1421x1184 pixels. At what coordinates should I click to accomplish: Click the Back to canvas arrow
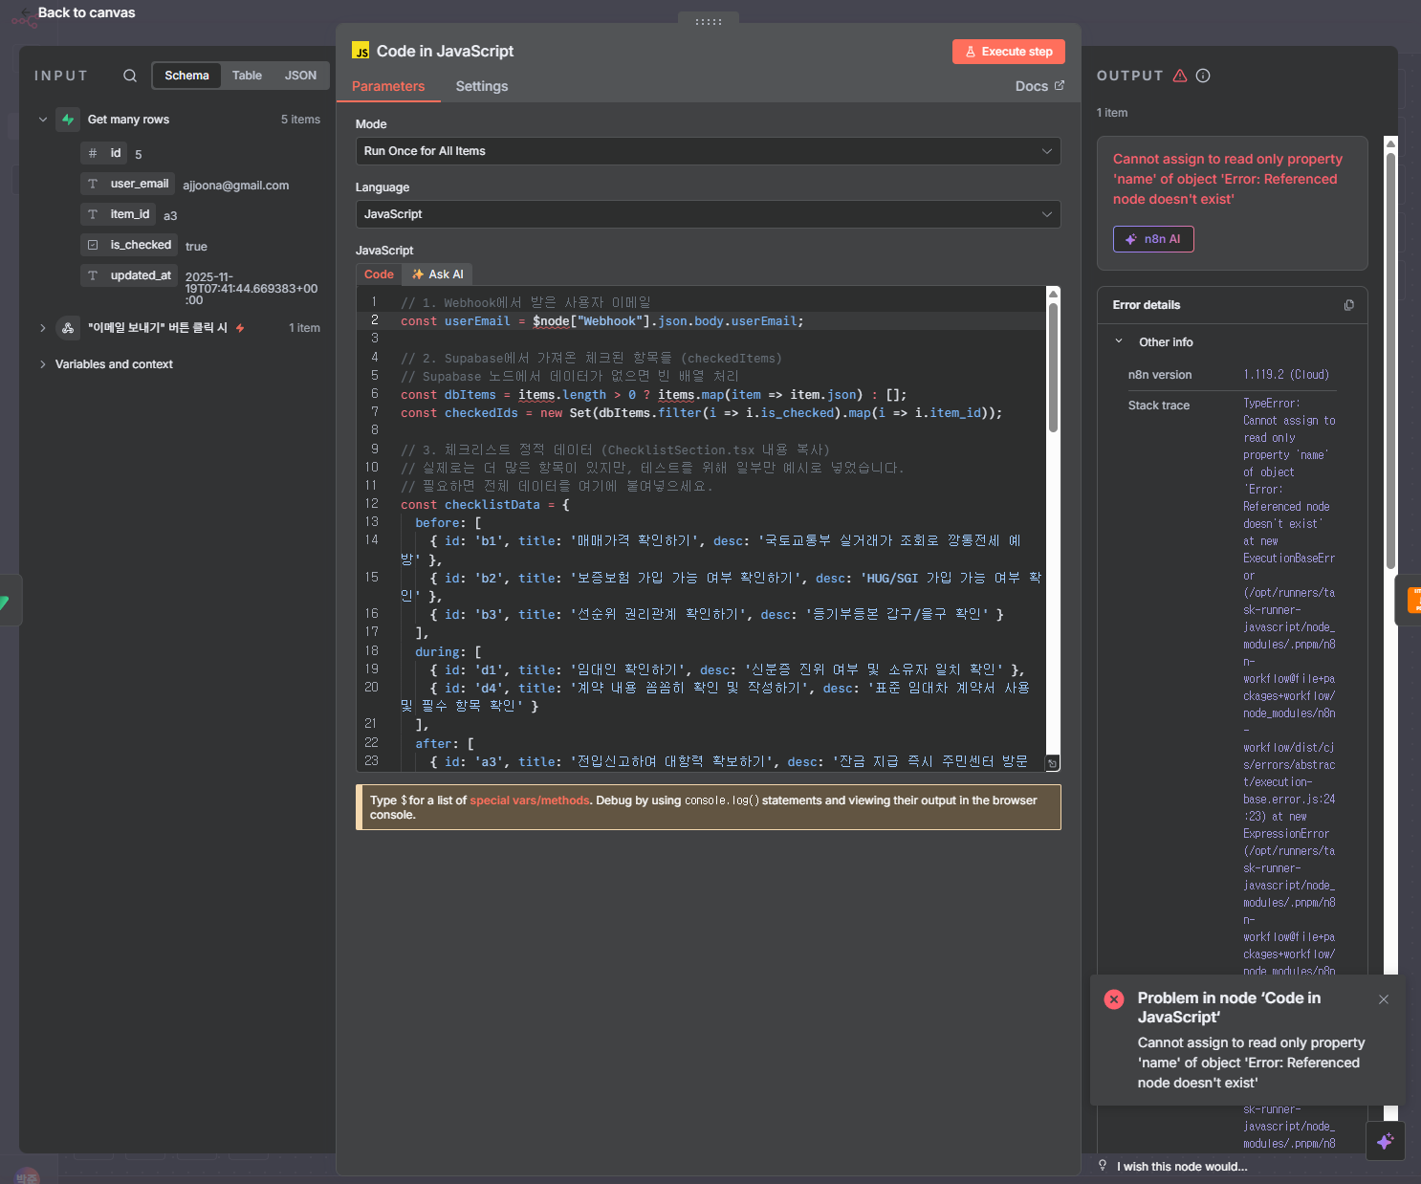coord(25,12)
